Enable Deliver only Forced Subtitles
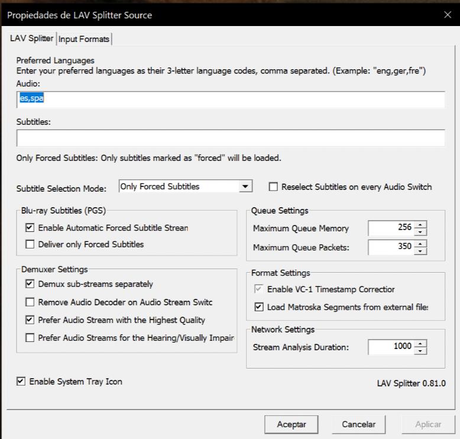This screenshot has height=439, width=460. 30,244
